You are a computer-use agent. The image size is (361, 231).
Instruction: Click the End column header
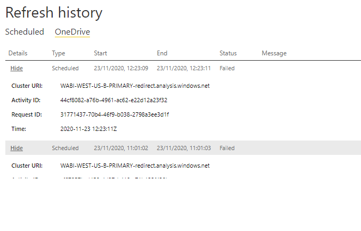tap(162, 53)
